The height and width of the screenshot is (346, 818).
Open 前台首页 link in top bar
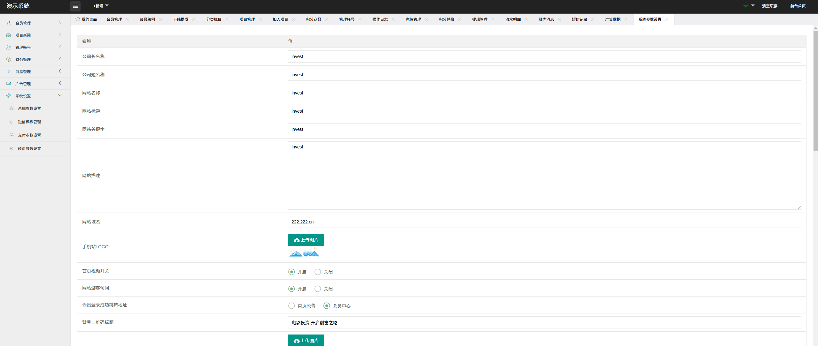[798, 6]
